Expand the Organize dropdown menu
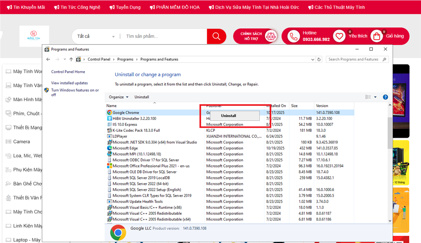The width and height of the screenshot is (421, 243). 118,97
